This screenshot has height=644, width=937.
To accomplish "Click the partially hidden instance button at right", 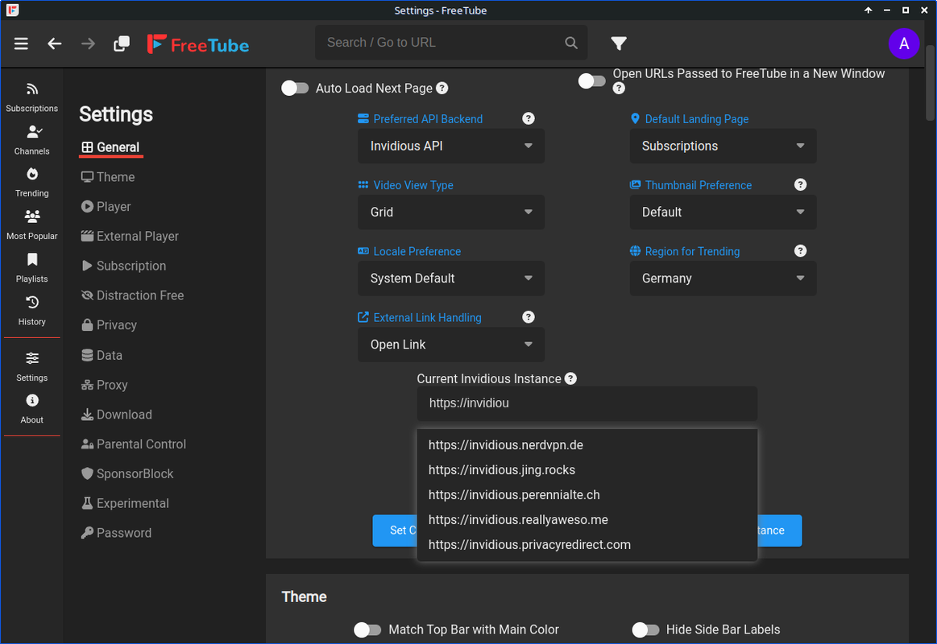I will click(780, 530).
